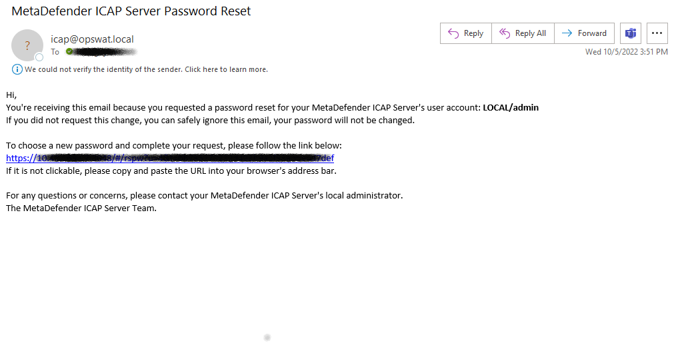
Task: Click the bold LOCAL/admin account text
Action: (511, 108)
